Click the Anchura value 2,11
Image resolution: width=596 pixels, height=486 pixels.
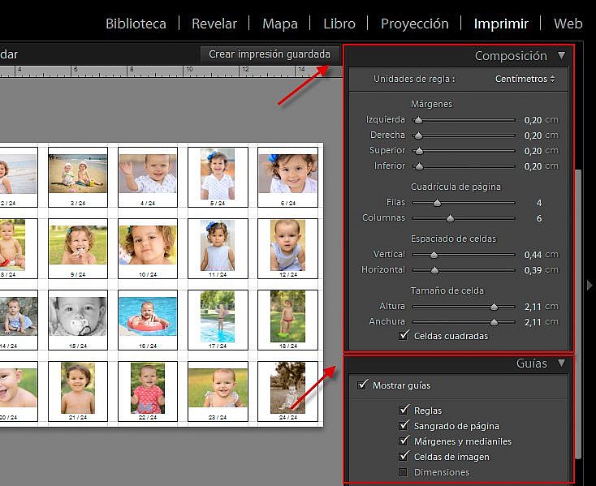[x=533, y=322]
